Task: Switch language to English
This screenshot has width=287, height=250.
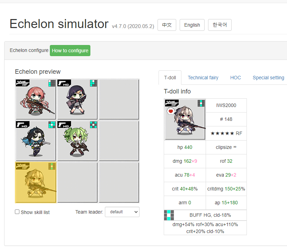Action: click(x=192, y=25)
